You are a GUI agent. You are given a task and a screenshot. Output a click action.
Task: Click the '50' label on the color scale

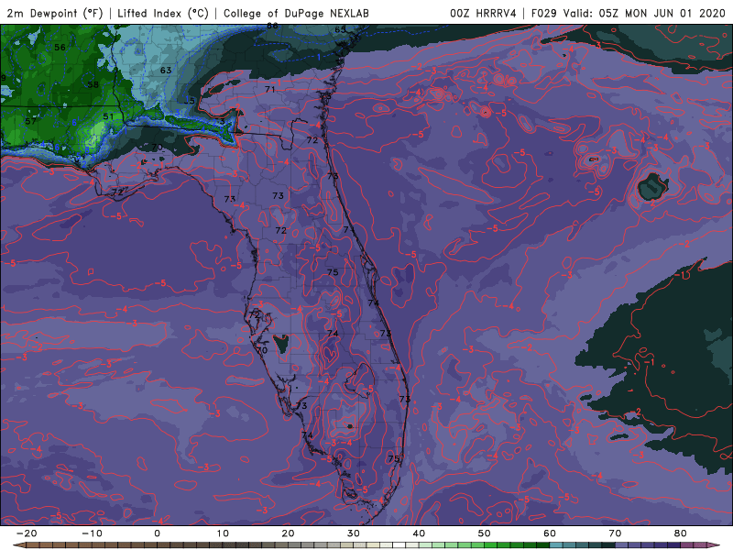coord(485,533)
